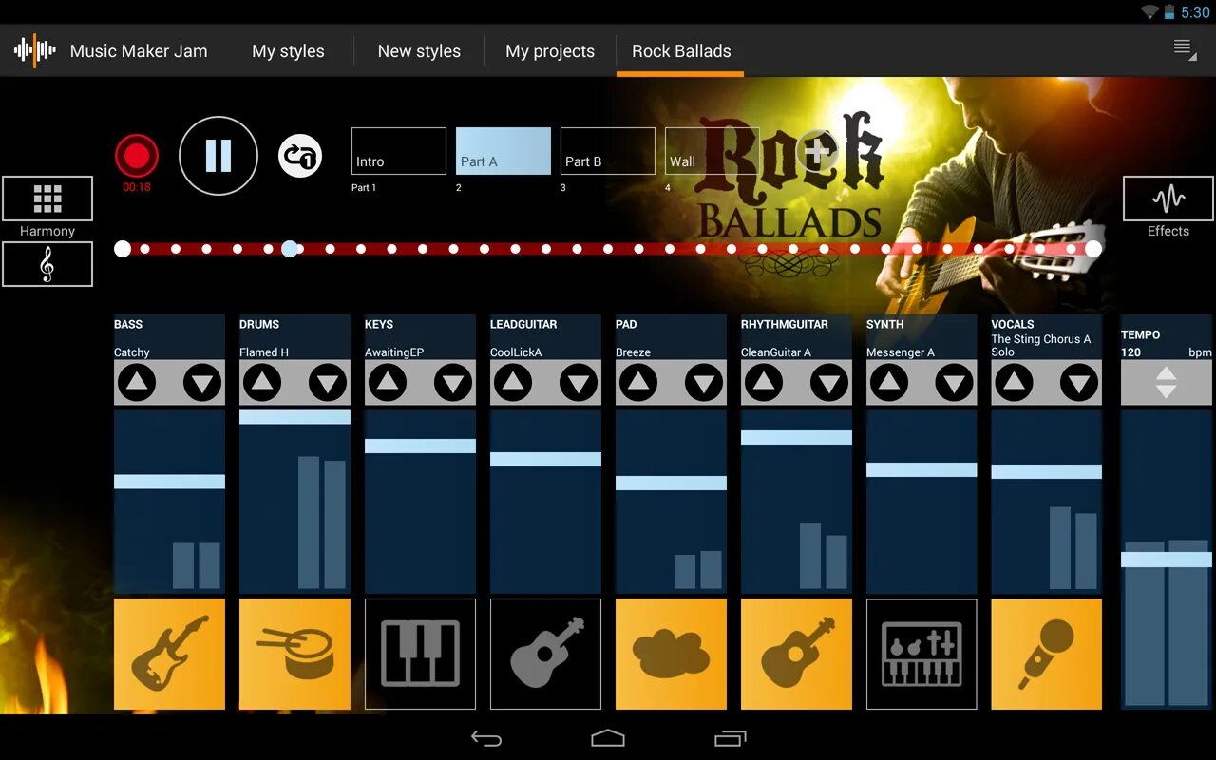Select next Bass loop with down arrow
Image resolution: width=1216 pixels, height=760 pixels.
click(202, 383)
